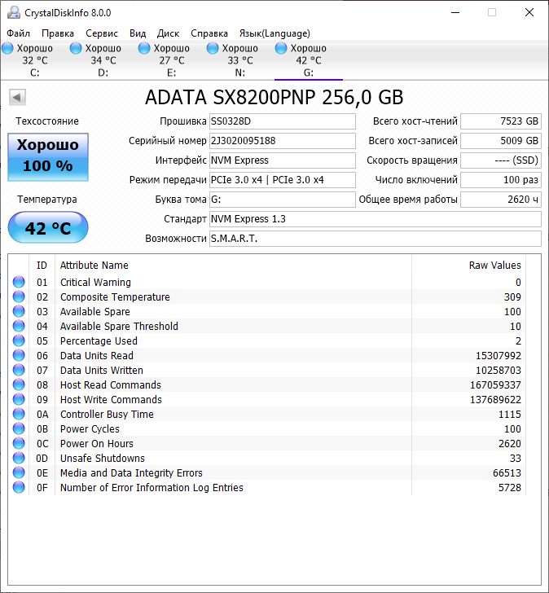This screenshot has height=593, width=549.
Task: Click status orb for Host Write Commands
Action: [x=19, y=399]
